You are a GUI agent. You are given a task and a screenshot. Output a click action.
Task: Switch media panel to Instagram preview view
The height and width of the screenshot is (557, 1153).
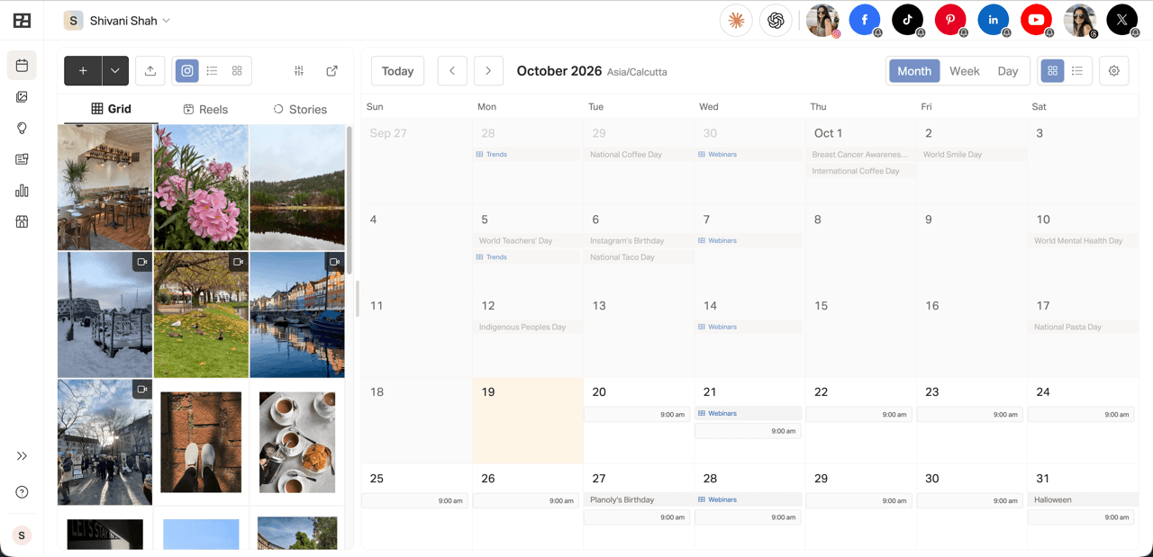coord(187,71)
